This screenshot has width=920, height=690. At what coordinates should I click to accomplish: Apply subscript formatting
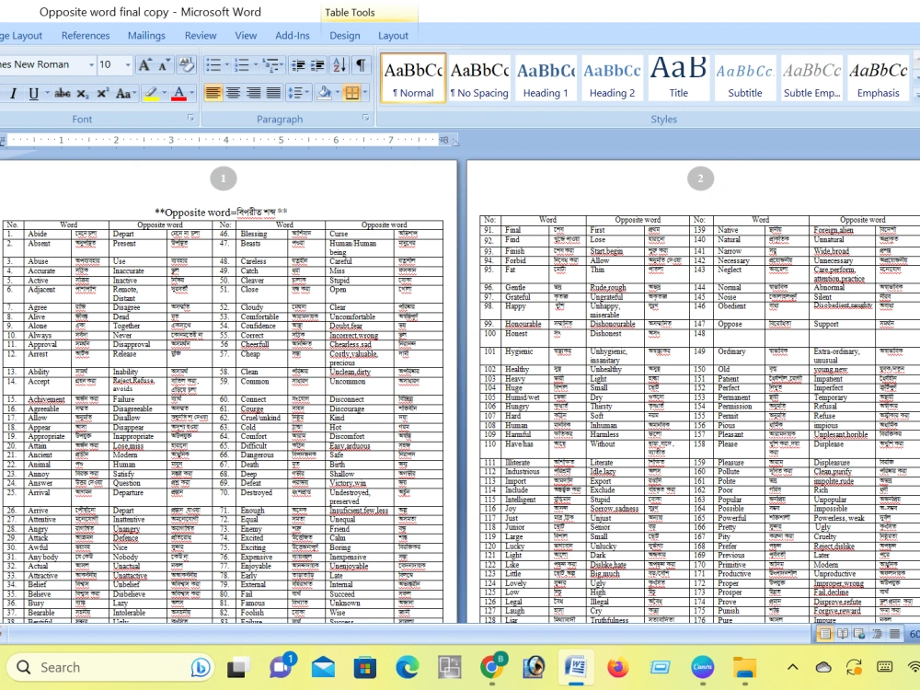(x=83, y=93)
